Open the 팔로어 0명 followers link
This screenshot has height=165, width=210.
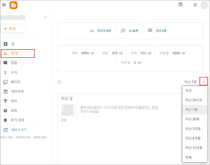pyautogui.click(x=104, y=31)
